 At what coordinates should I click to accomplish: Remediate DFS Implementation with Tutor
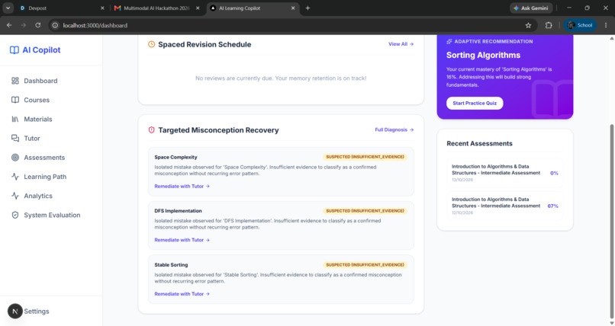pos(182,240)
